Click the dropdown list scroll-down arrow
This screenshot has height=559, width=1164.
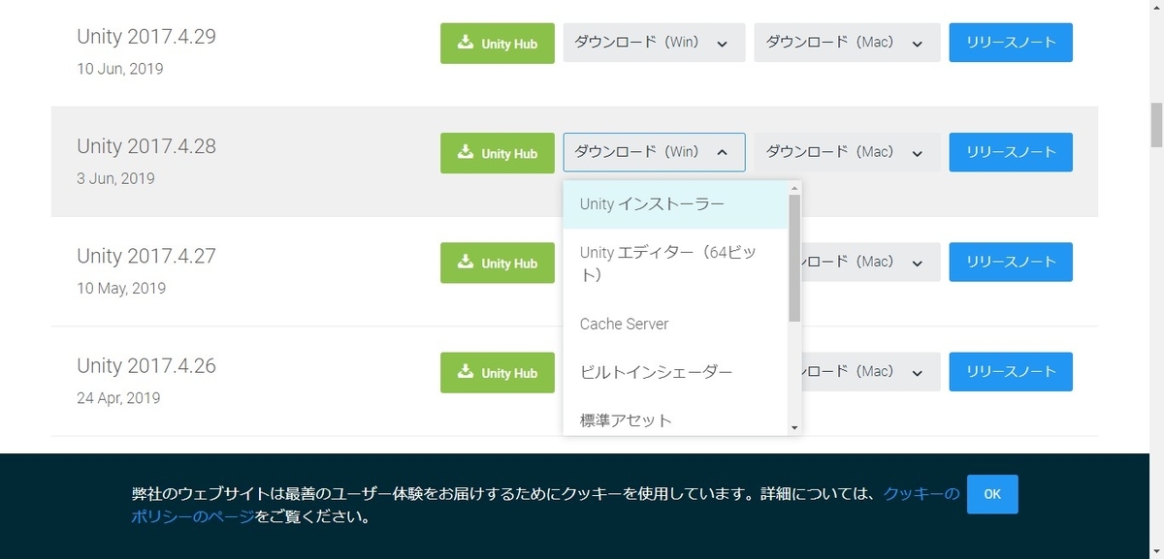pyautogui.click(x=794, y=427)
